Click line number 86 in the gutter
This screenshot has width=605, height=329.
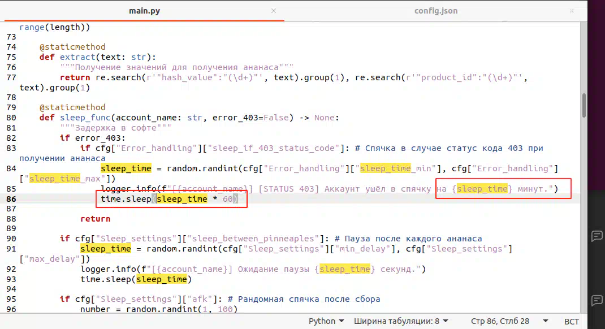click(x=11, y=199)
